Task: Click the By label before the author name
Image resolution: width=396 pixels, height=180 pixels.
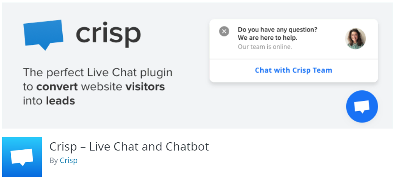Action: [x=54, y=161]
